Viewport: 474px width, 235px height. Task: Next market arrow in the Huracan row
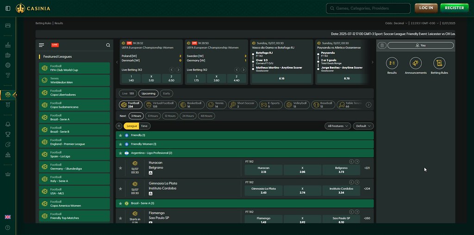pyautogui.click(x=357, y=161)
